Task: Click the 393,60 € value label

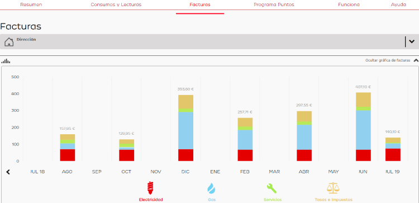Action: click(185, 89)
